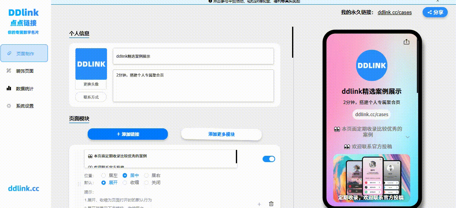Click the DDLINK avatar image in 个人信息

tap(91, 64)
